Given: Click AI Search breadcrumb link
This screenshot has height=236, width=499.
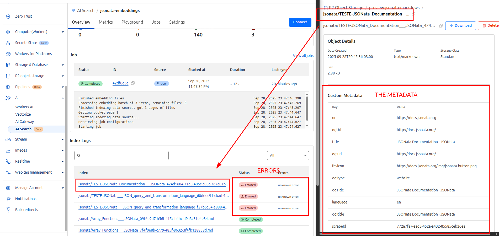Looking at the screenshot, I should click(x=86, y=11).
